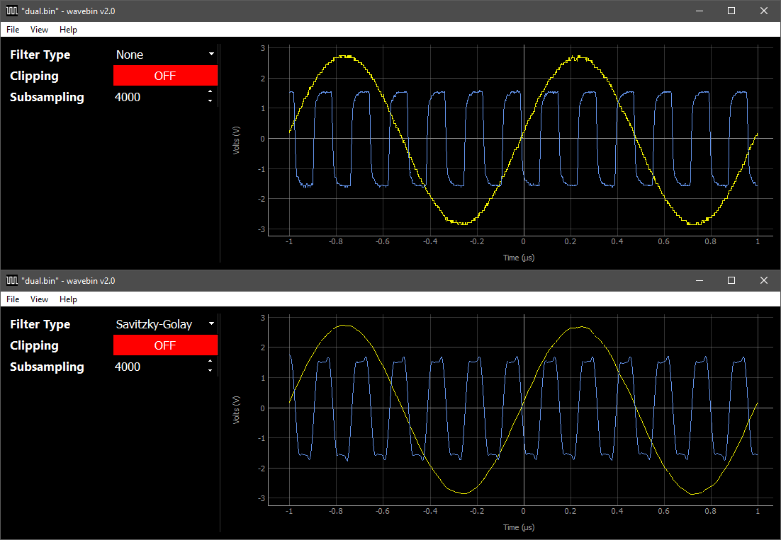Decrease Subsampling in the None-filter window
781x540 pixels.
(x=210, y=101)
